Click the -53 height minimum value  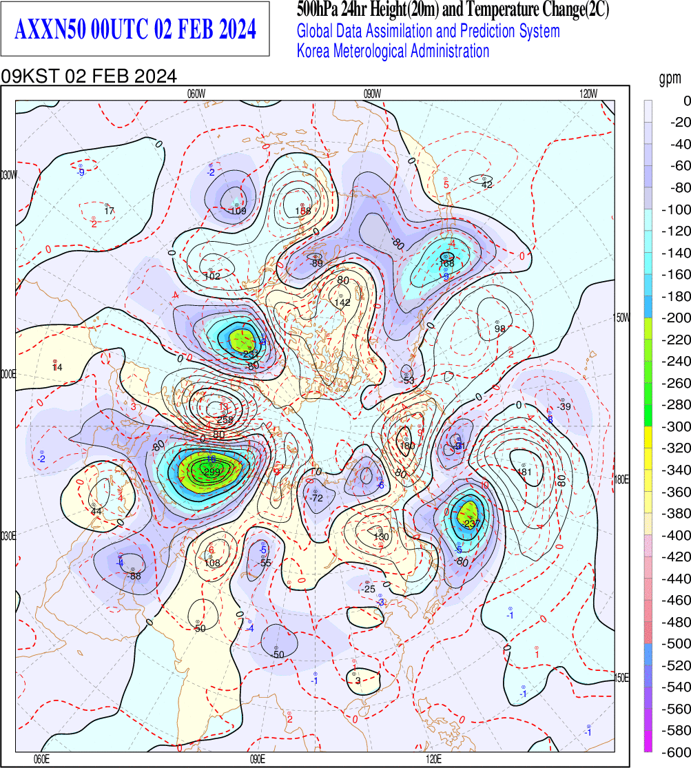point(408,381)
